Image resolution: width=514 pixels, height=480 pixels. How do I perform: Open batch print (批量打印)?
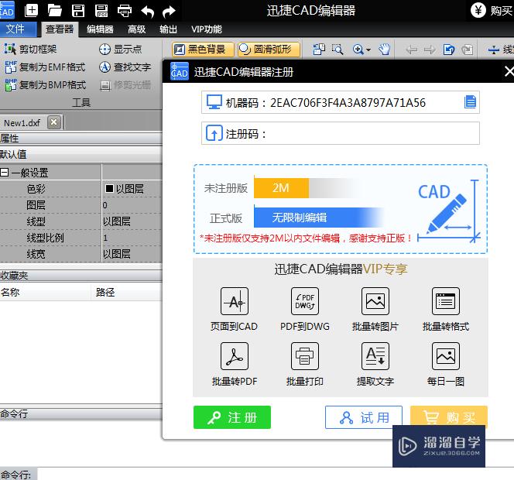coord(305,365)
